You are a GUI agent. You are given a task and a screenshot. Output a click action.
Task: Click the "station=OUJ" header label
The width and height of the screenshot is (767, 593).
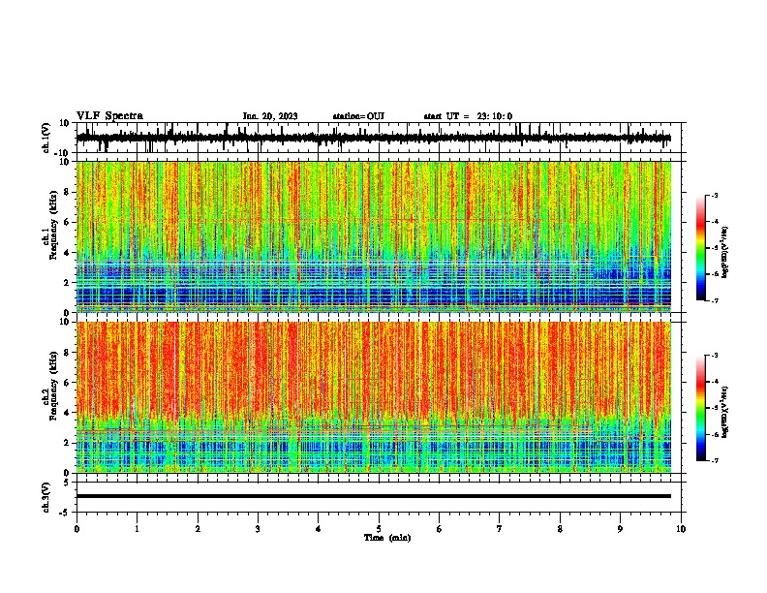pyautogui.click(x=358, y=116)
